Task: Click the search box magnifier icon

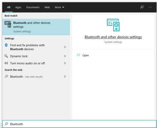Action: click(6, 124)
